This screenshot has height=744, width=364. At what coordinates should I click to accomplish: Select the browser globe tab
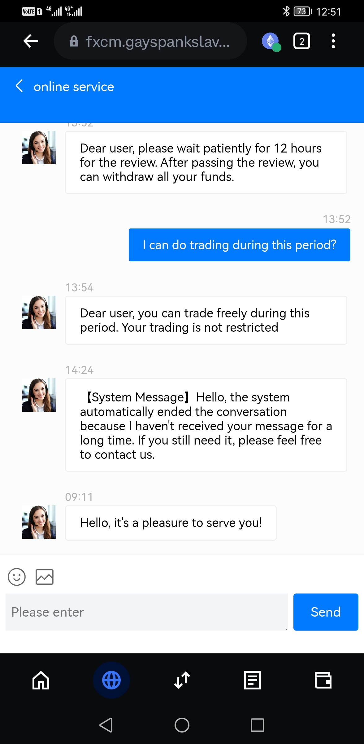[x=111, y=680]
